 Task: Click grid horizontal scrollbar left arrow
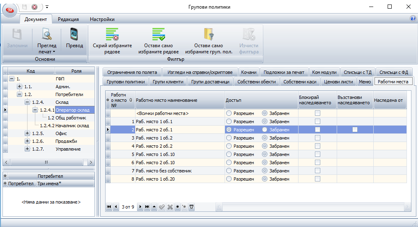tap(219, 207)
